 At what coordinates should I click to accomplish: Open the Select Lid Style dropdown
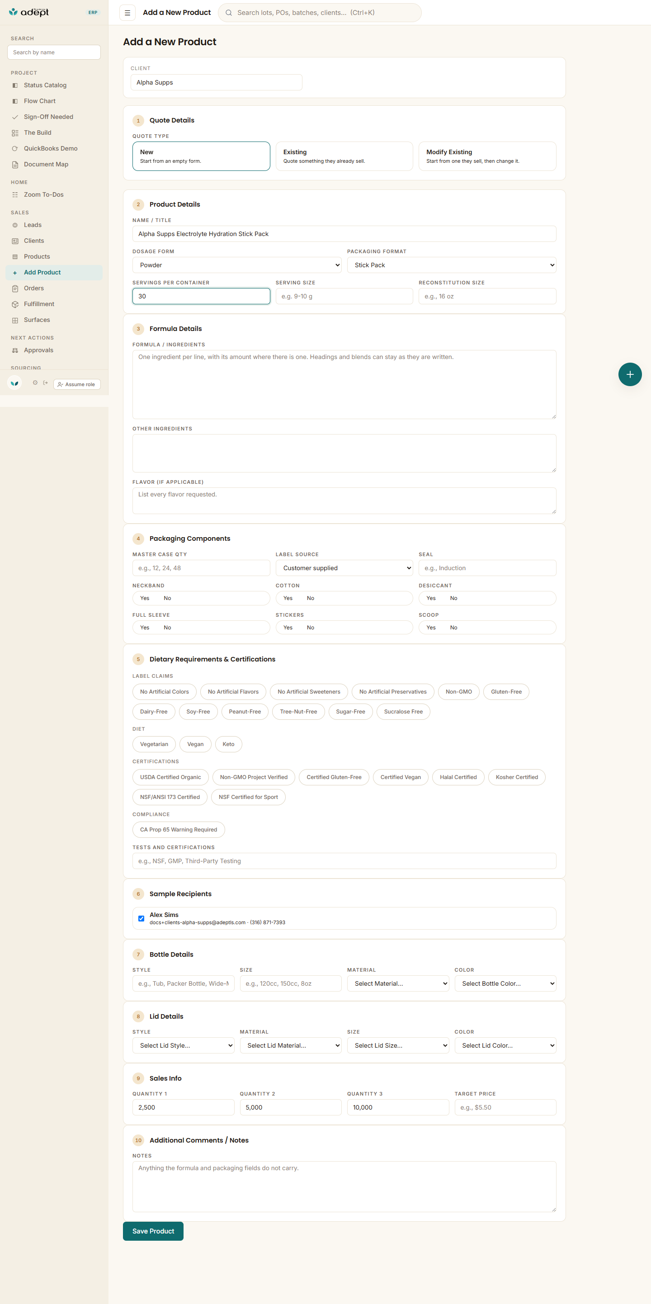(x=183, y=1045)
